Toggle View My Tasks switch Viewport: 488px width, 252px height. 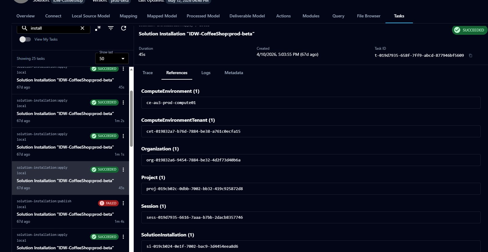pos(25,39)
